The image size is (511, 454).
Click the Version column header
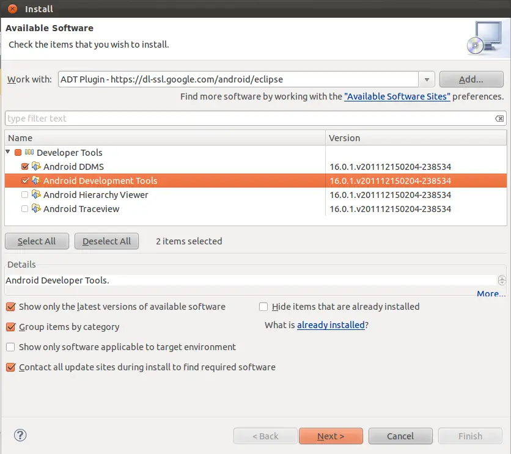416,138
